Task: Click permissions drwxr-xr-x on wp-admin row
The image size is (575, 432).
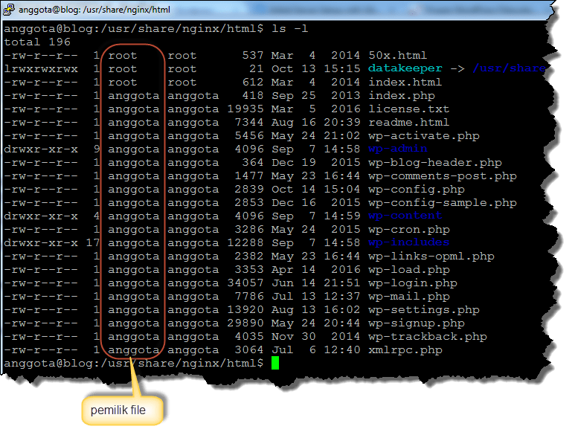Action: pos(41,149)
